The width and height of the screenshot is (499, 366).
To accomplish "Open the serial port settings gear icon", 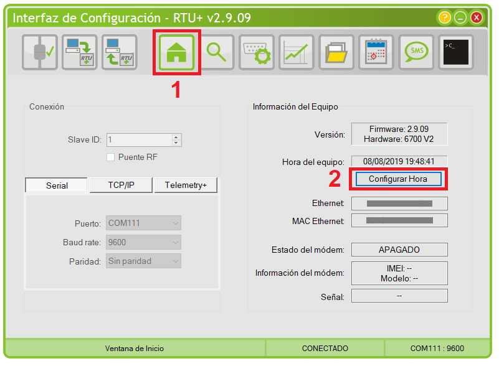I will point(257,52).
